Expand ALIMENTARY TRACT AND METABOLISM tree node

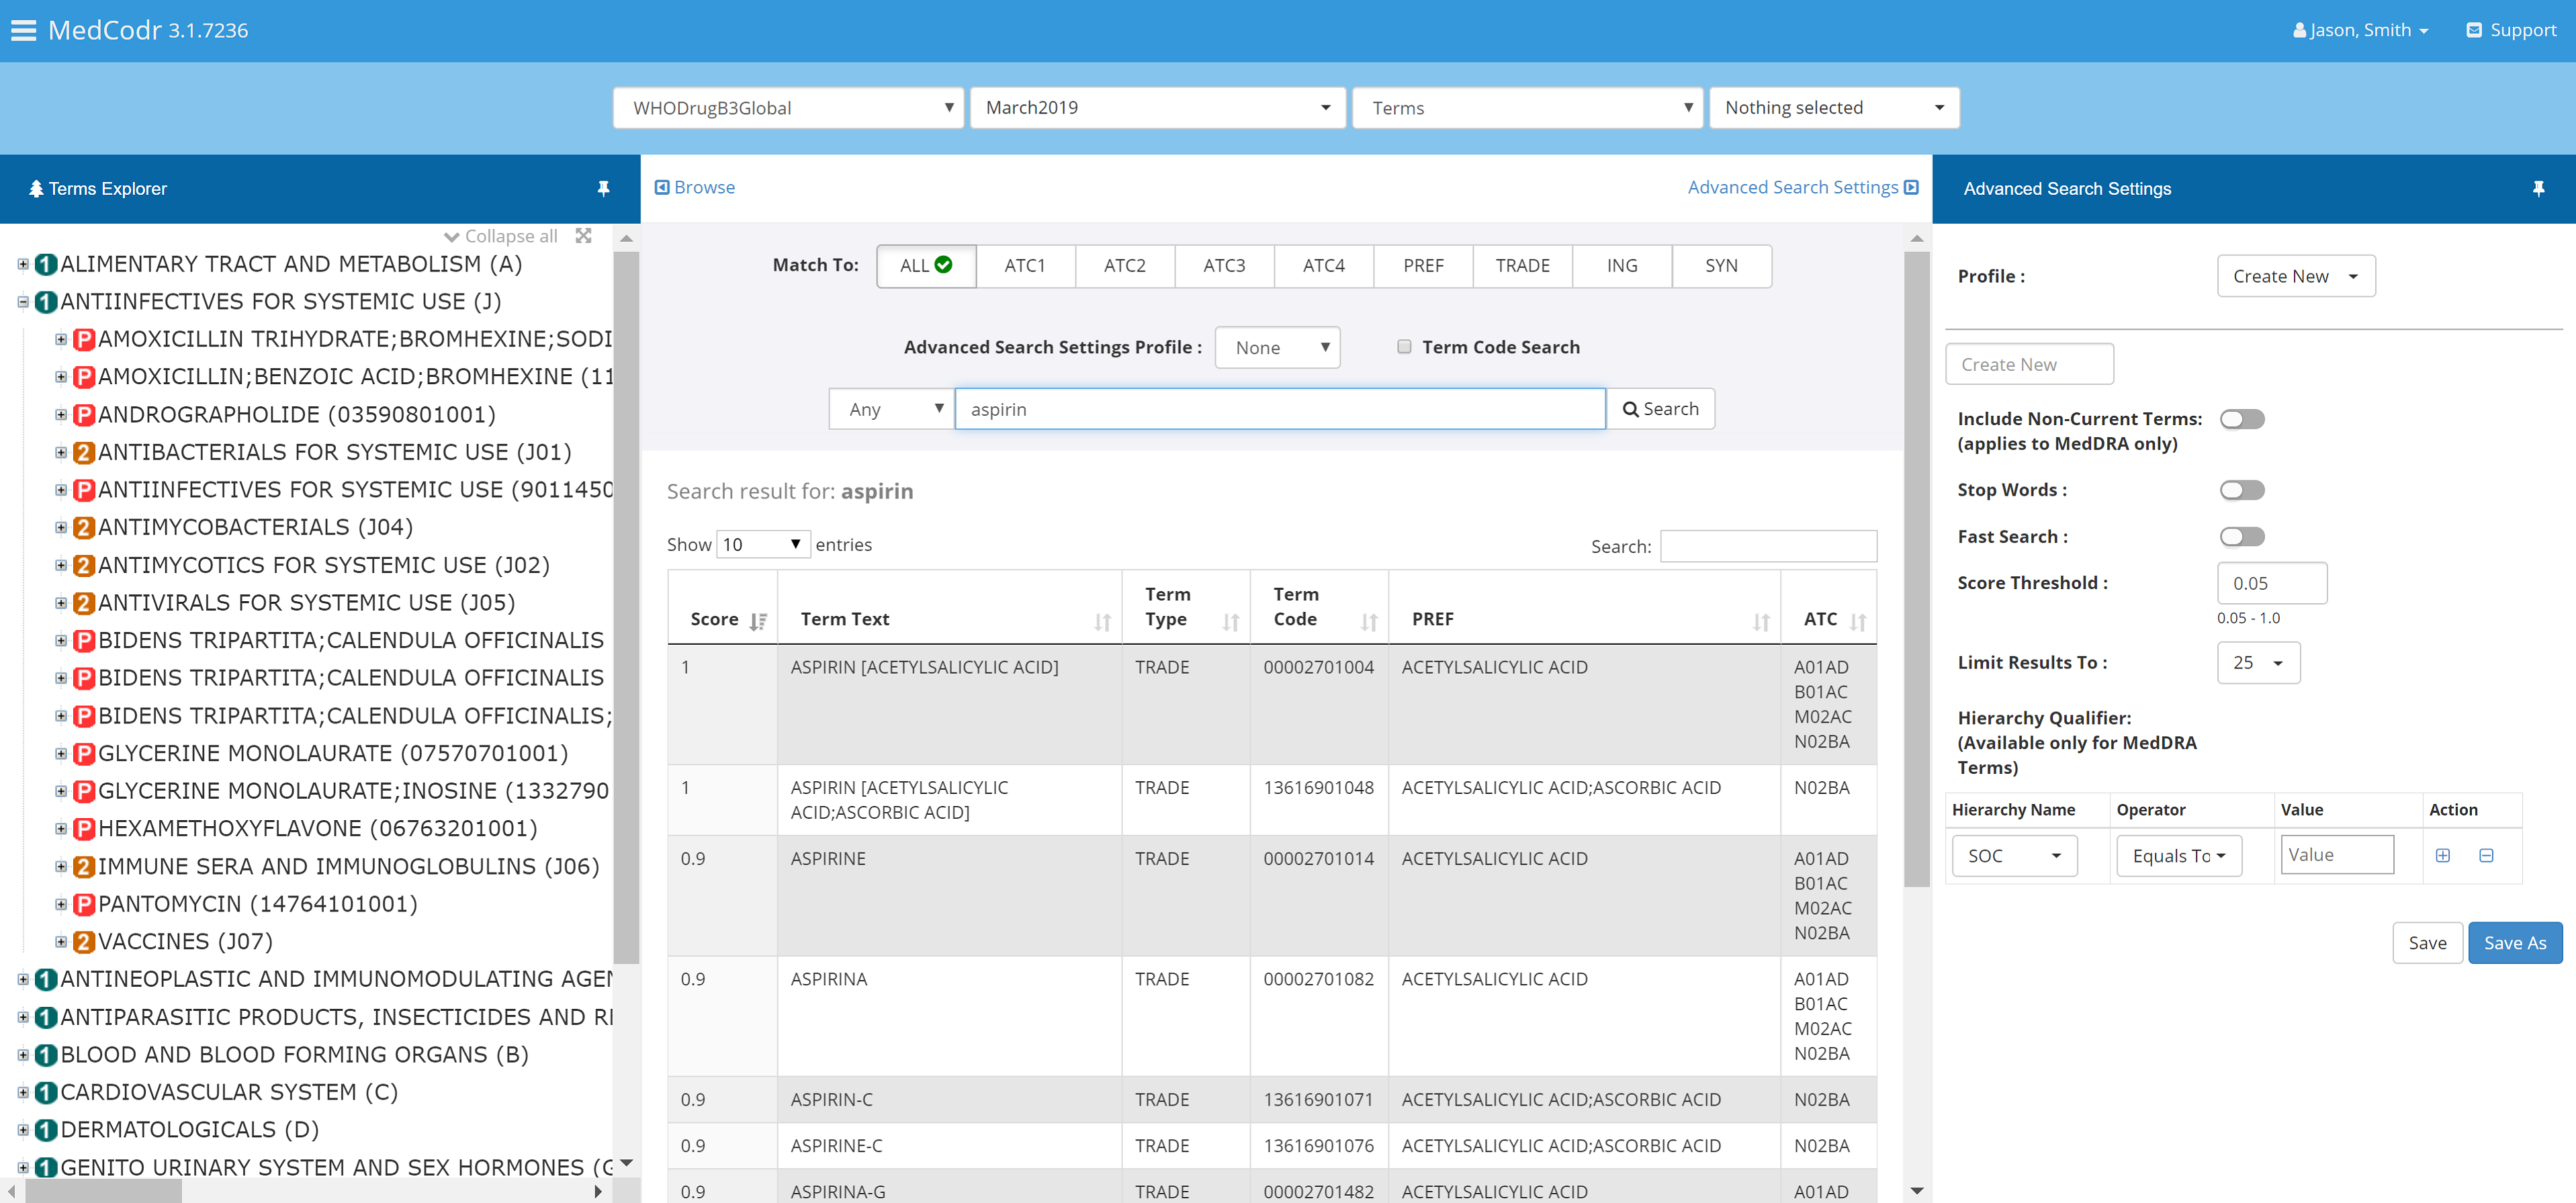[23, 264]
